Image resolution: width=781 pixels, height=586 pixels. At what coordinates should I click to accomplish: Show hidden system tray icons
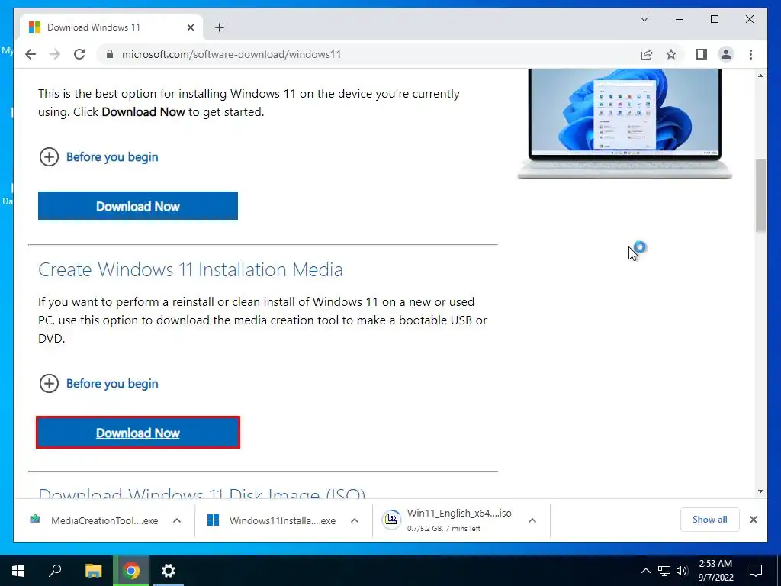pyautogui.click(x=645, y=571)
